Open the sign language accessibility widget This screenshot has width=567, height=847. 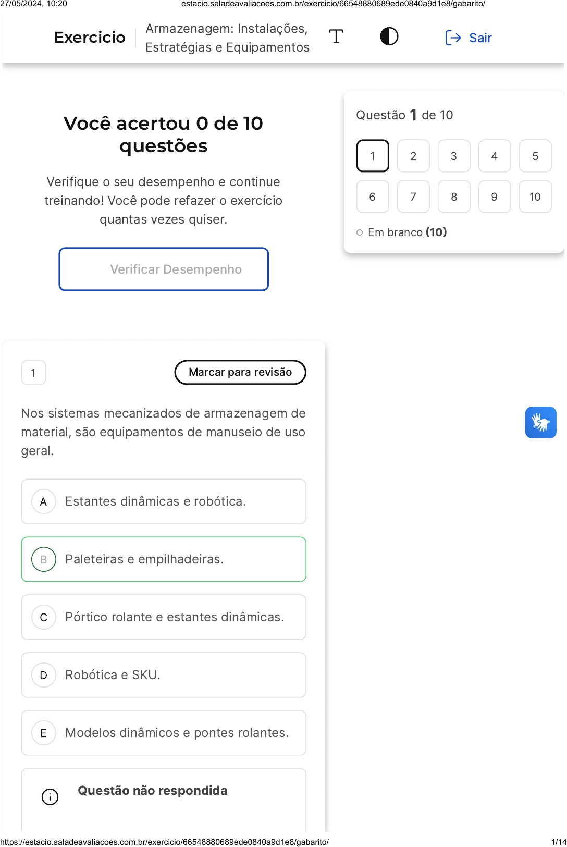tap(540, 422)
